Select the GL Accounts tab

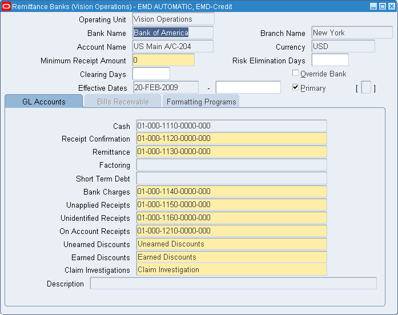pos(44,102)
